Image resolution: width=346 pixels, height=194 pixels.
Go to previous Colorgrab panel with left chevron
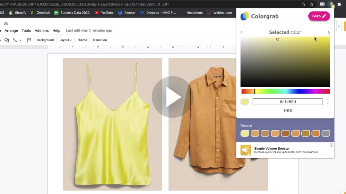[x=242, y=33]
